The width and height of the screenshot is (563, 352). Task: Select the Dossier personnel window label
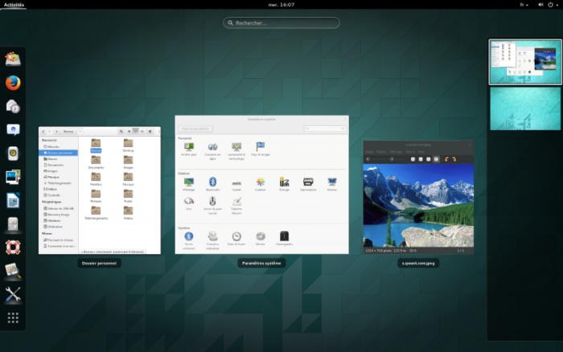(x=100, y=263)
